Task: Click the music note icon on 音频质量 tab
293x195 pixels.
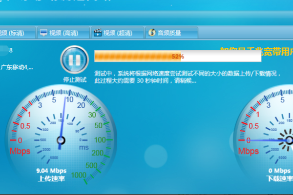Action: coord(152,33)
